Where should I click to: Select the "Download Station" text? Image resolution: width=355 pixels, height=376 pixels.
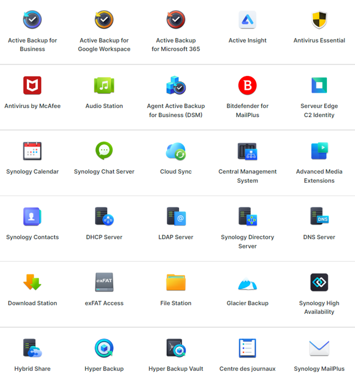click(x=33, y=303)
